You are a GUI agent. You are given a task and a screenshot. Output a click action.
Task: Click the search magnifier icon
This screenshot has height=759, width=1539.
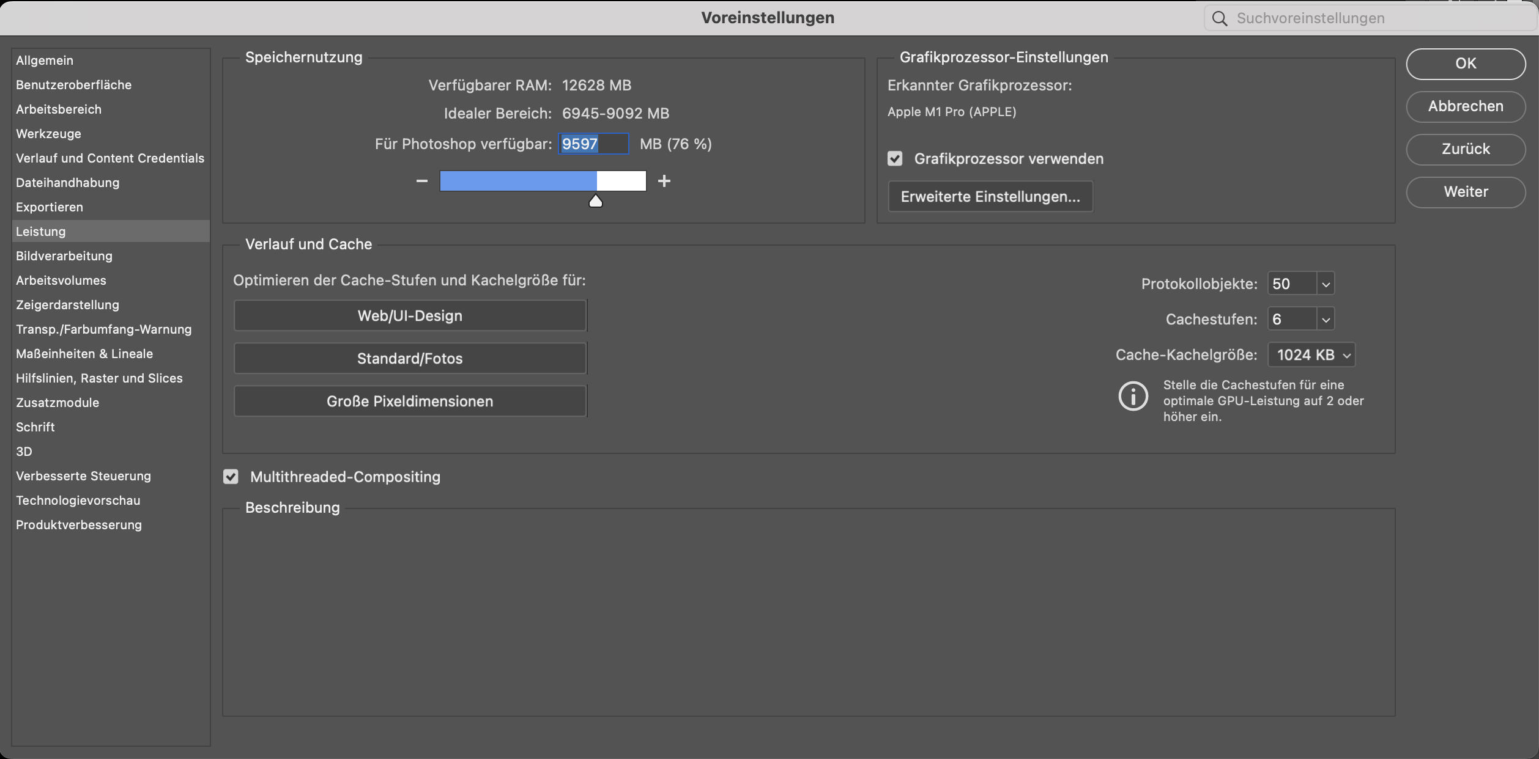pos(1220,18)
